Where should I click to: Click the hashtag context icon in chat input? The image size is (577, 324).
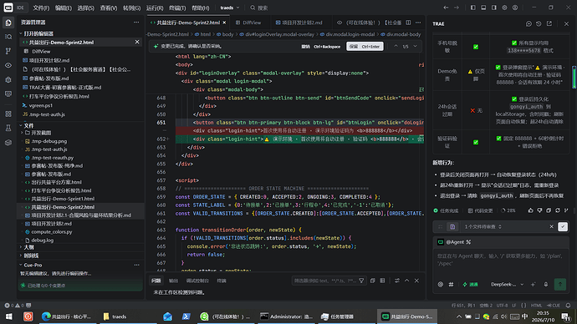tap(451, 284)
